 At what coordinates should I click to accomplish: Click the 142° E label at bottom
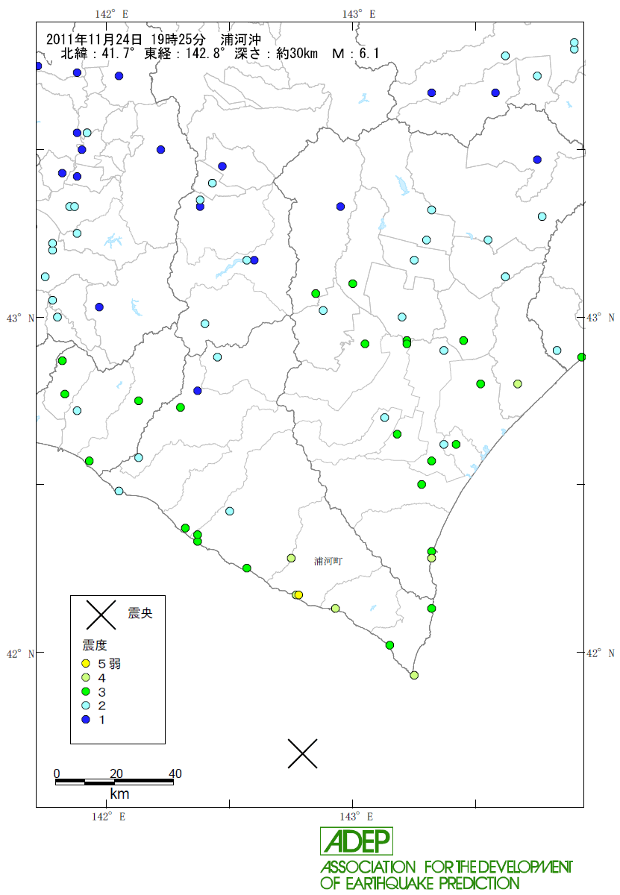[x=109, y=817]
